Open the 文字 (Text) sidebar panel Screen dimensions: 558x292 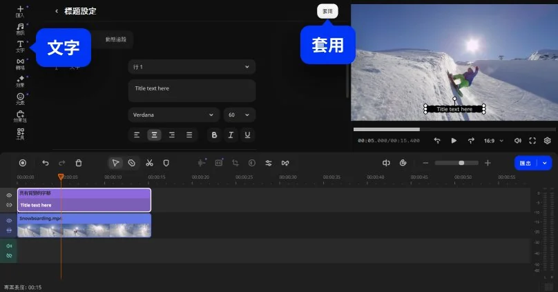20,46
